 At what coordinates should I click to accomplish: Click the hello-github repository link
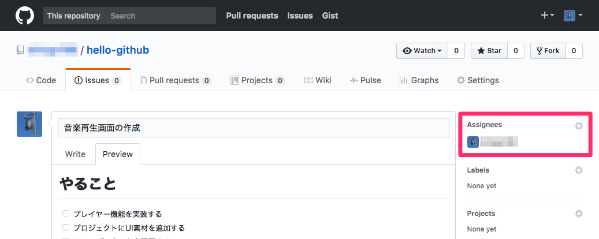click(118, 50)
